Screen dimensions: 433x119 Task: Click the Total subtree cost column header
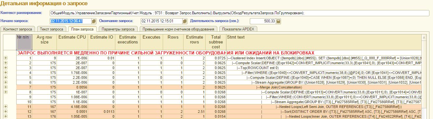click(216, 42)
